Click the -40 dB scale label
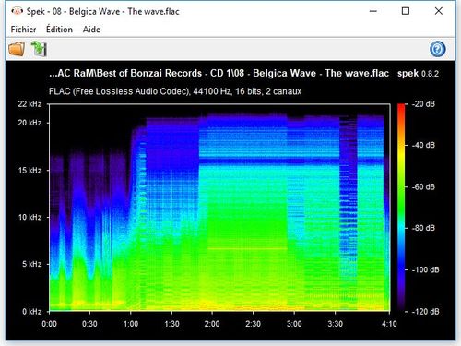The height and width of the screenshot is (346, 461). click(x=423, y=145)
